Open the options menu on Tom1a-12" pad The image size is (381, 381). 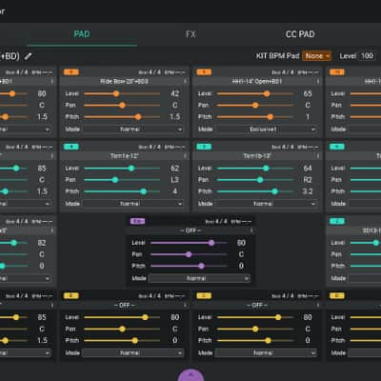click(185, 156)
